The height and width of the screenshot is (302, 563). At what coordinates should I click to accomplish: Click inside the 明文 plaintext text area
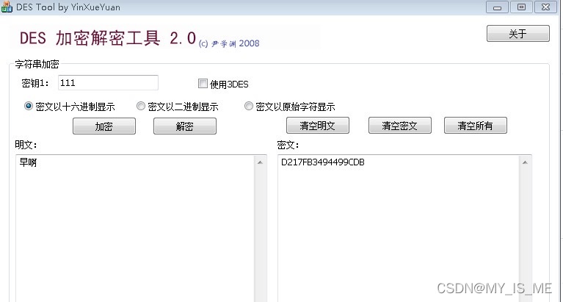click(135, 229)
